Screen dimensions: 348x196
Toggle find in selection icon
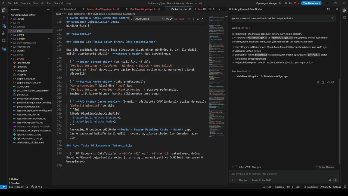pos(198,19)
